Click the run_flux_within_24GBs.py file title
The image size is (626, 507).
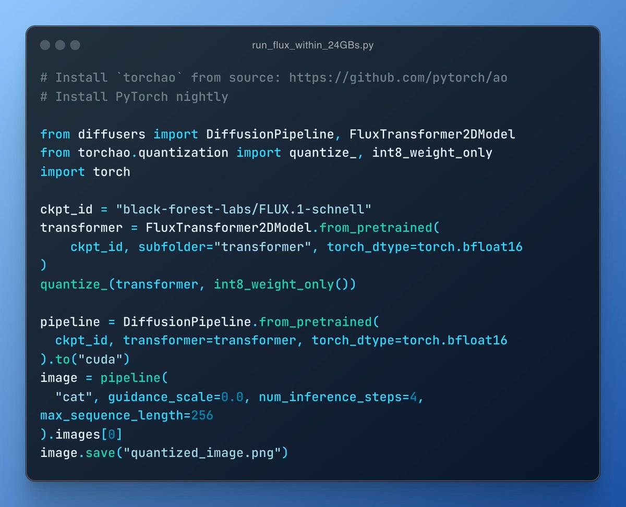point(312,45)
